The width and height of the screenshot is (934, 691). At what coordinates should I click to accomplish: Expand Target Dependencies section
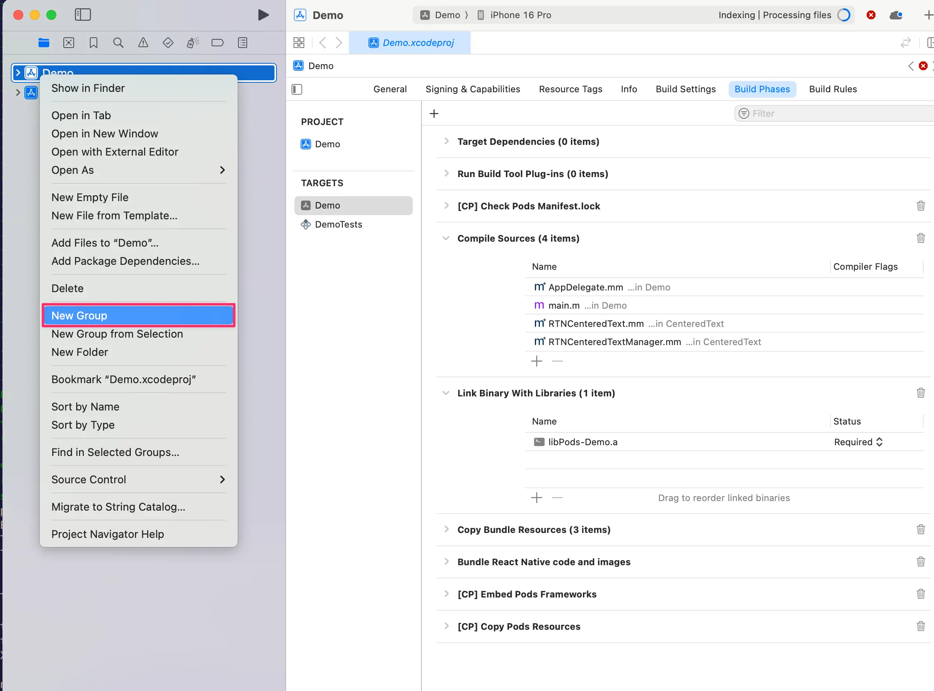pos(446,142)
